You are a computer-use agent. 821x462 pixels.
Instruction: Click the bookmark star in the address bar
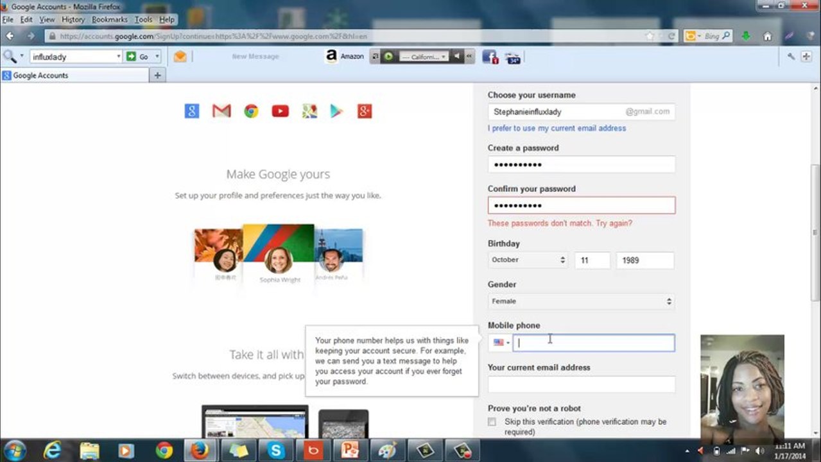(650, 36)
